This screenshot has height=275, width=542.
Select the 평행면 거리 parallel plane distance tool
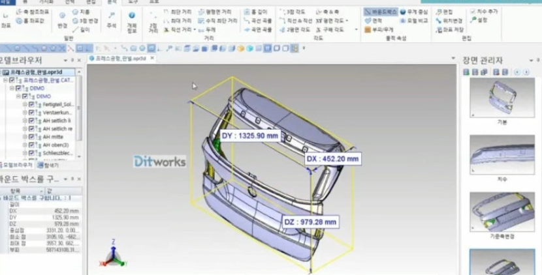[215, 12]
